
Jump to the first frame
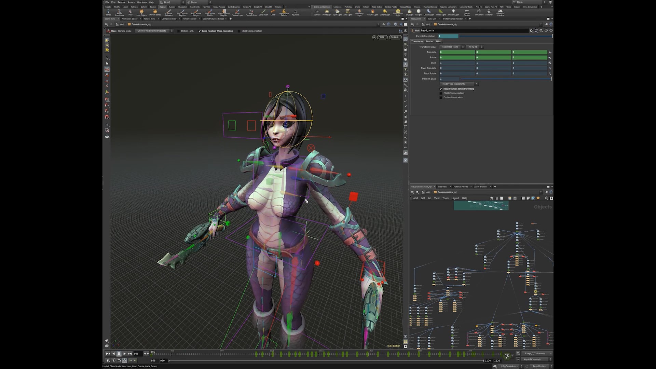coord(108,354)
